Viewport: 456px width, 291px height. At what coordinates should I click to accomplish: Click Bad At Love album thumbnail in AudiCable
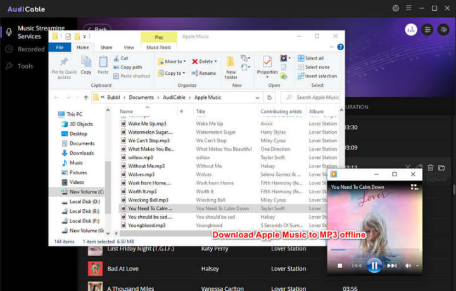[95, 269]
